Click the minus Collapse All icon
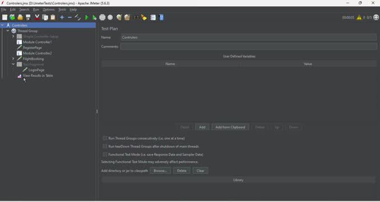Image resolution: width=380 pixels, height=202 pixels. [x=70, y=17]
